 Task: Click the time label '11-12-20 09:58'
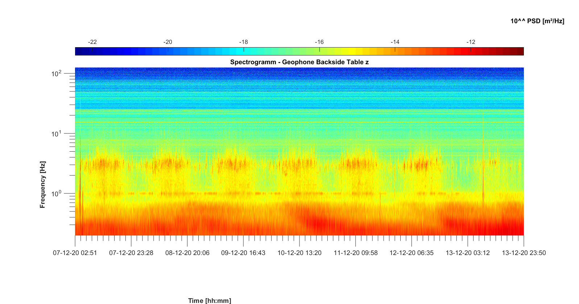356,253
